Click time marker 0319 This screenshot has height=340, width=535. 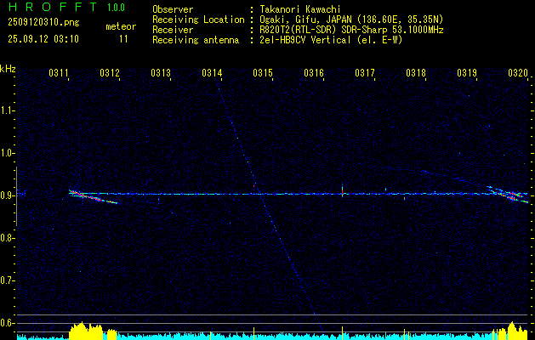[x=467, y=73]
